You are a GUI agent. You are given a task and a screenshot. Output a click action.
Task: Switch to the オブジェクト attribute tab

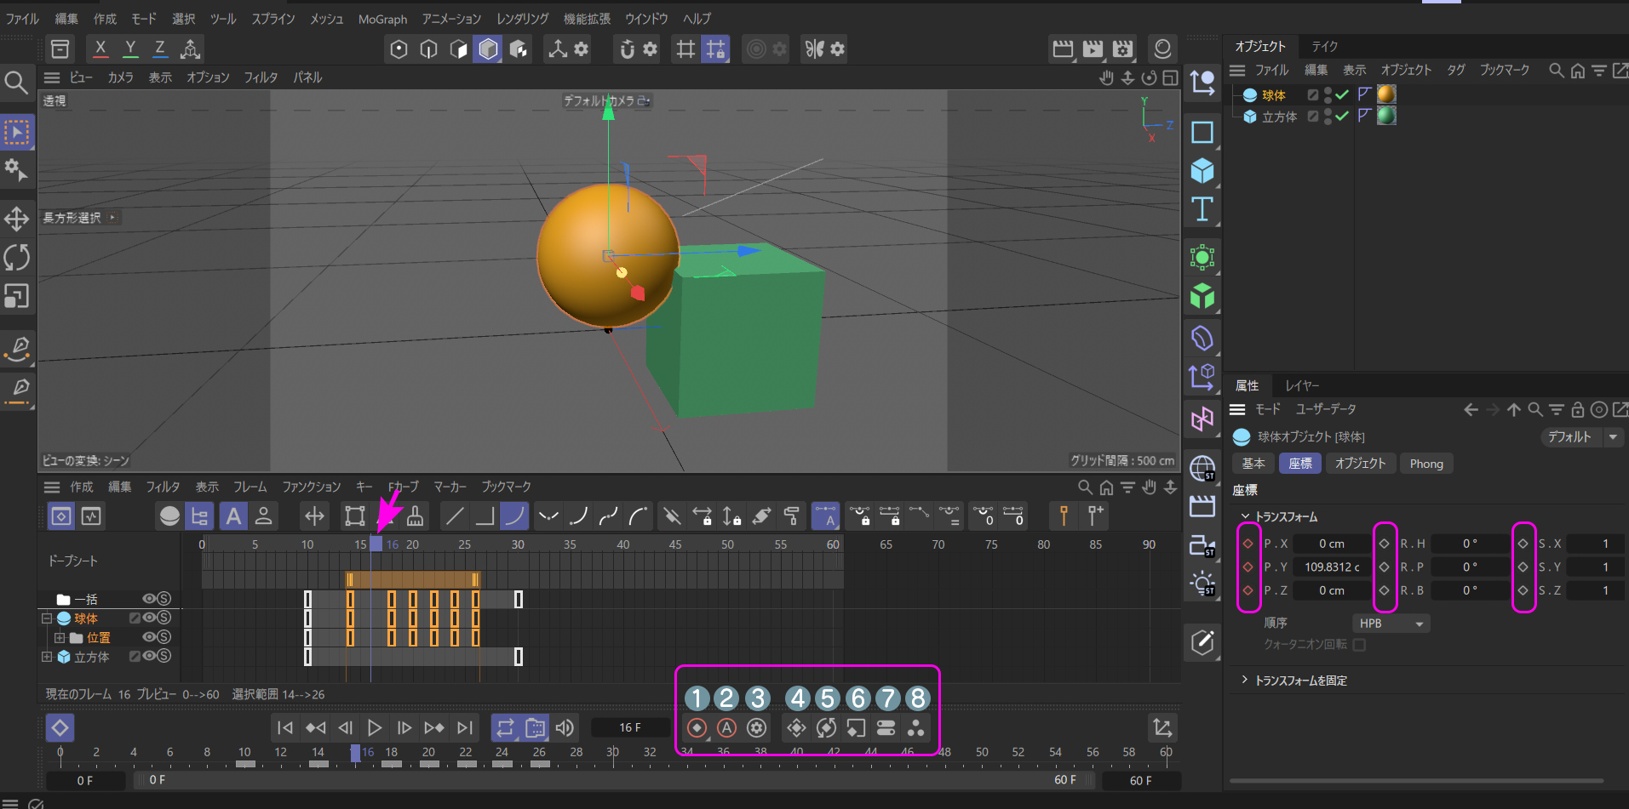click(x=1360, y=464)
